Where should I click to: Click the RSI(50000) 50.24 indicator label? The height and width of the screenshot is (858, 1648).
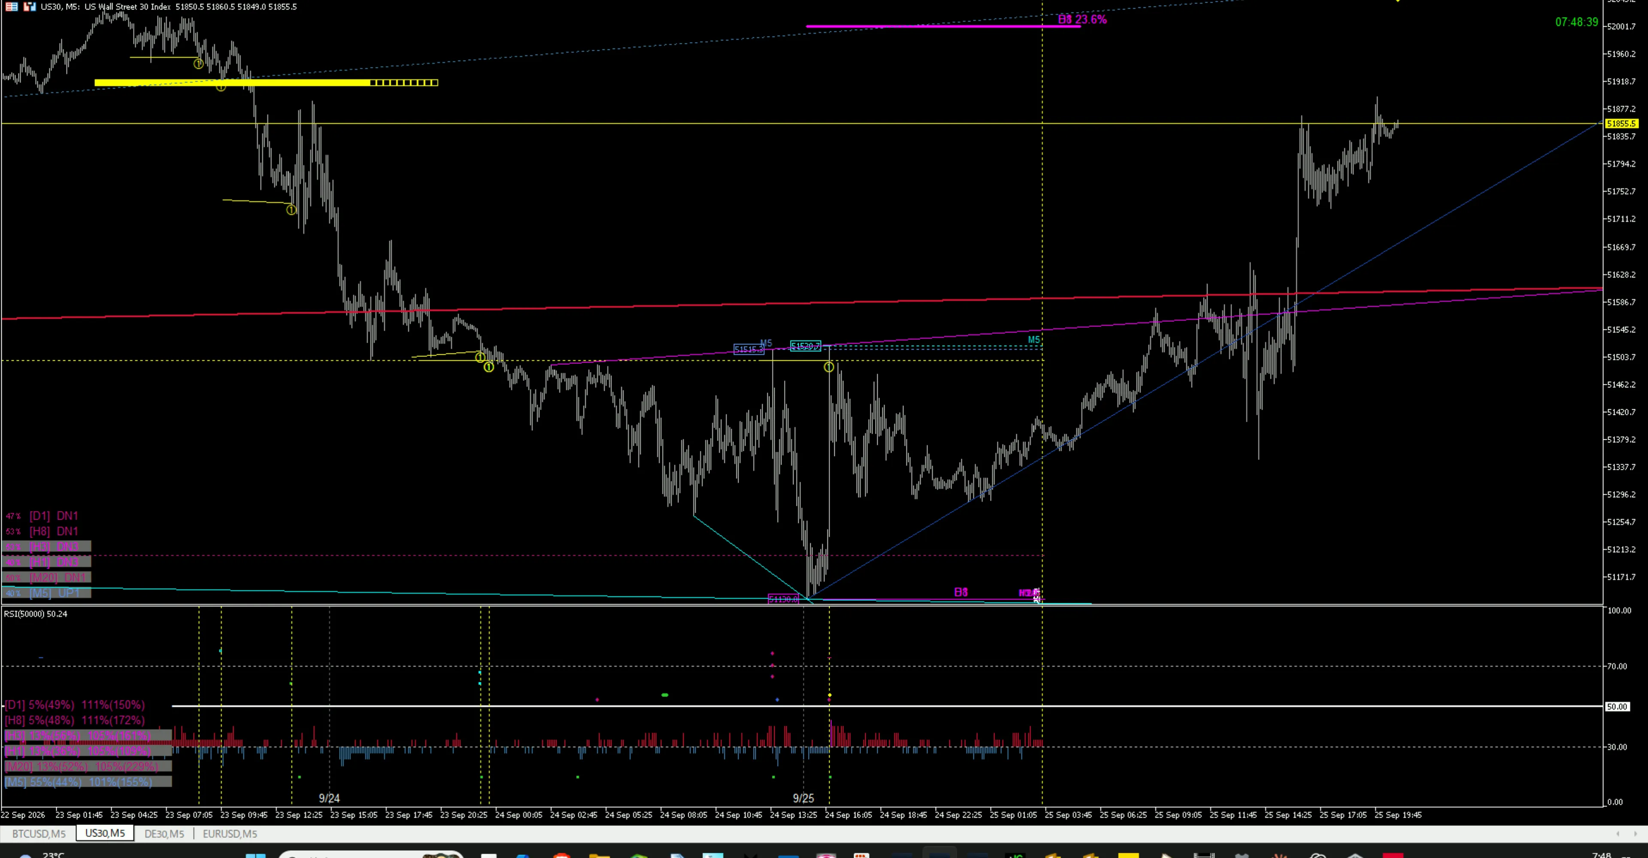click(35, 614)
